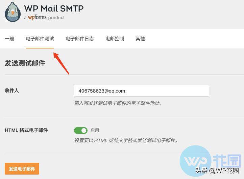Focus the 收件人 email address field
The height and width of the screenshot is (179, 244).
[x=142, y=91]
